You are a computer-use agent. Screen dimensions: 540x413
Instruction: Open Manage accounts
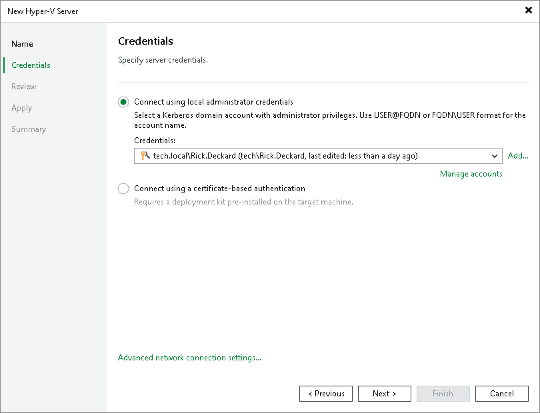471,173
